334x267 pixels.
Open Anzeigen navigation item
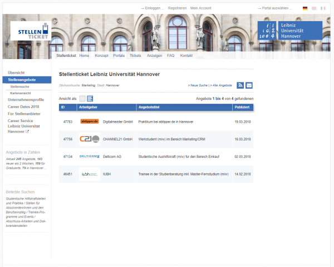point(154,55)
